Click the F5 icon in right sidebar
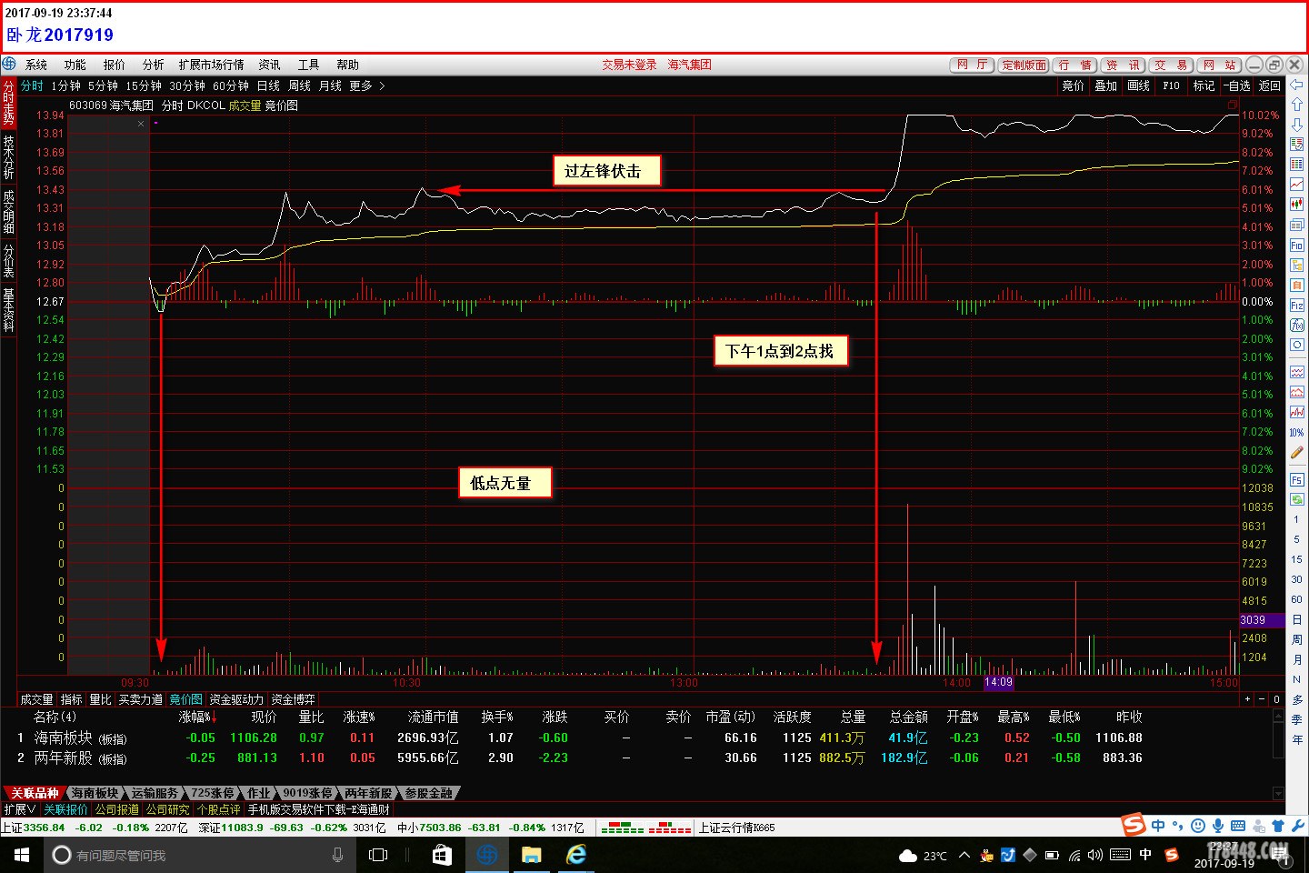This screenshot has height=873, width=1309. pos(1296,479)
